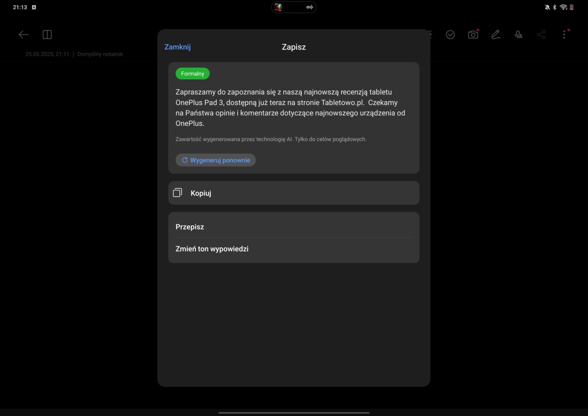Tap the note date 25.05.2025, 21:11
The image size is (588, 416).
(47, 54)
